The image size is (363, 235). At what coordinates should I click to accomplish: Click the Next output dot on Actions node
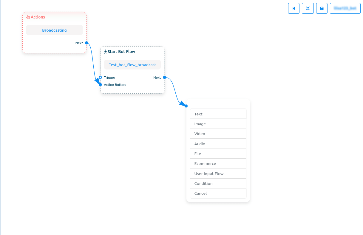pos(86,43)
